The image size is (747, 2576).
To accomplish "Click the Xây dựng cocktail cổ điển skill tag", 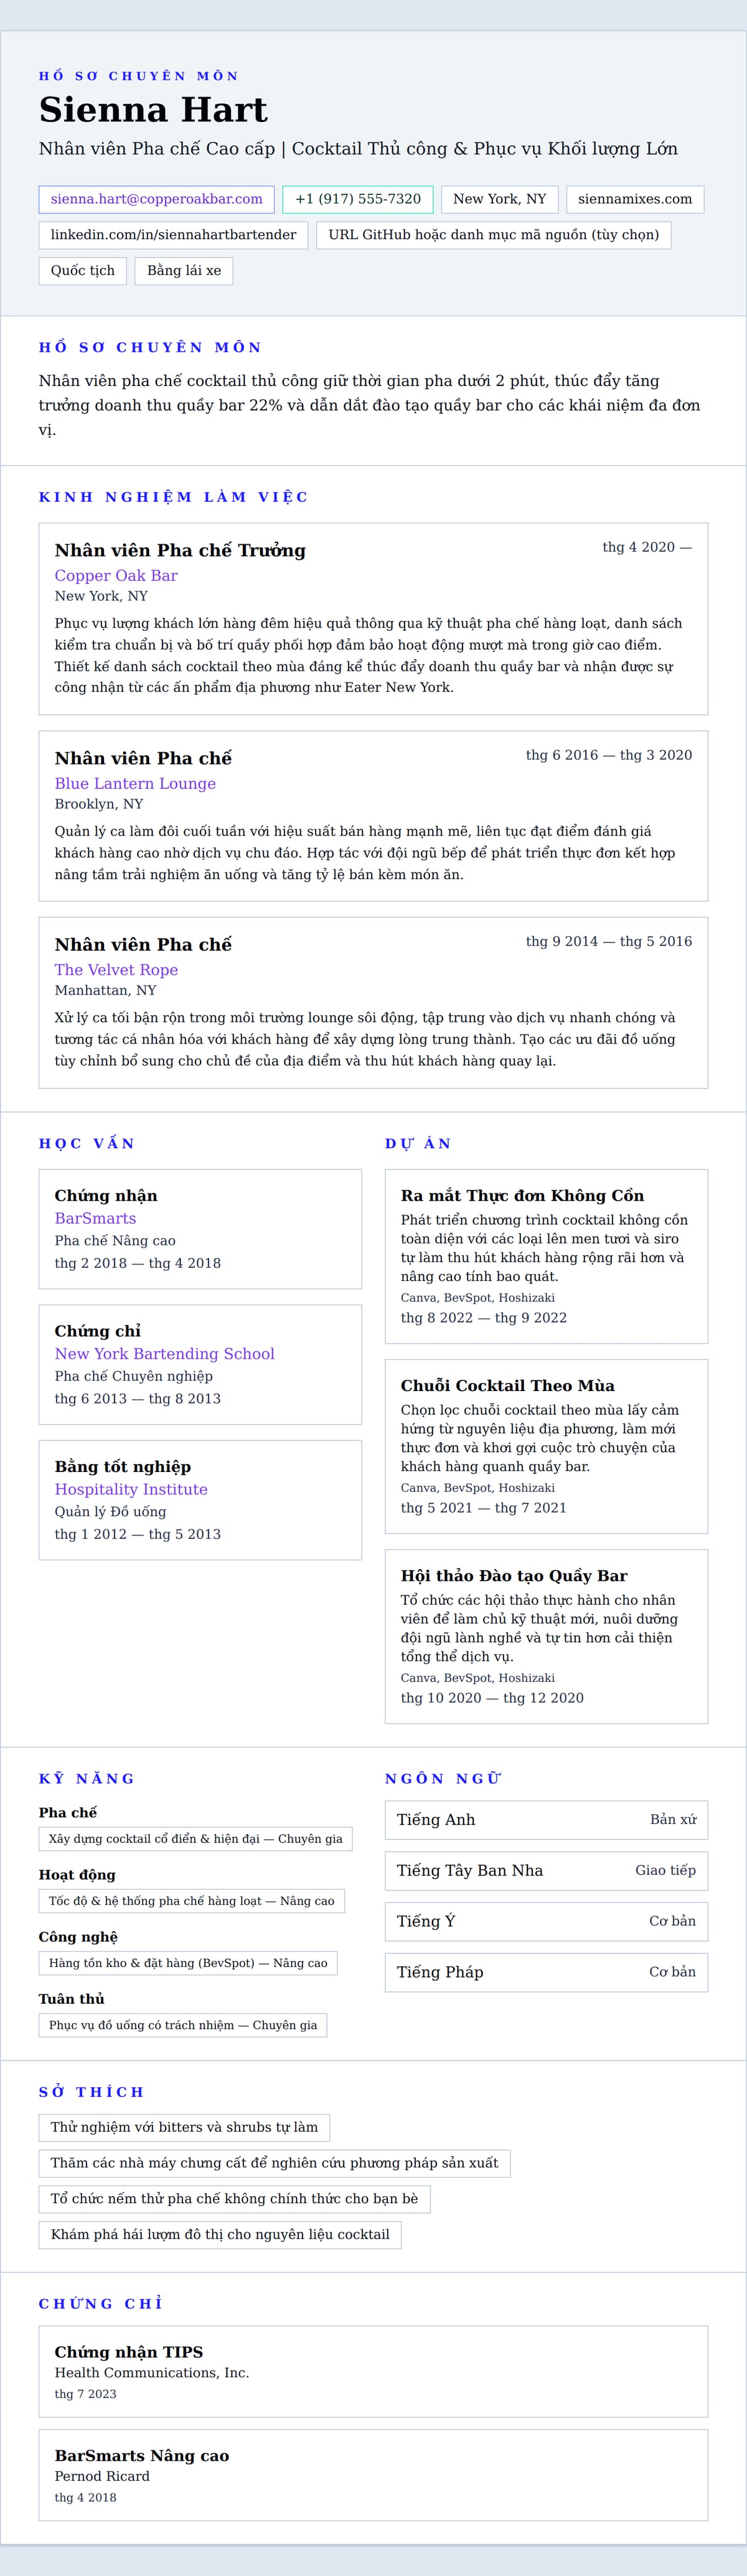I will pos(195,1838).
